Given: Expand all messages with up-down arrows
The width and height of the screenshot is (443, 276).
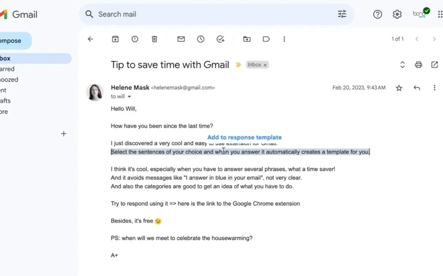Looking at the screenshot, I should [x=402, y=65].
